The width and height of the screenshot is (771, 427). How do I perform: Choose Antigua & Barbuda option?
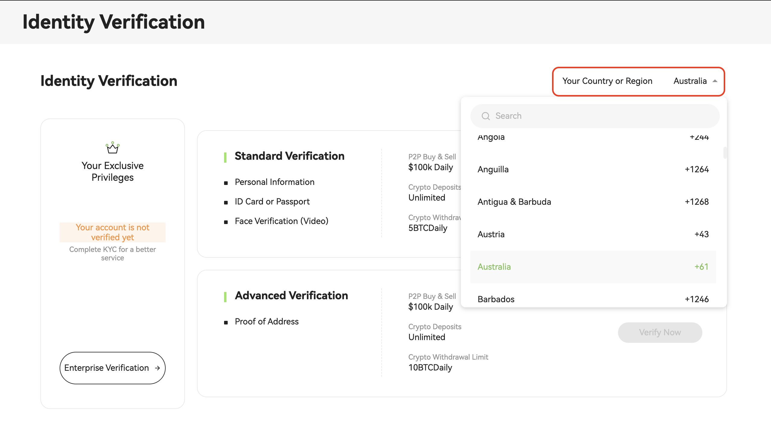click(x=514, y=202)
